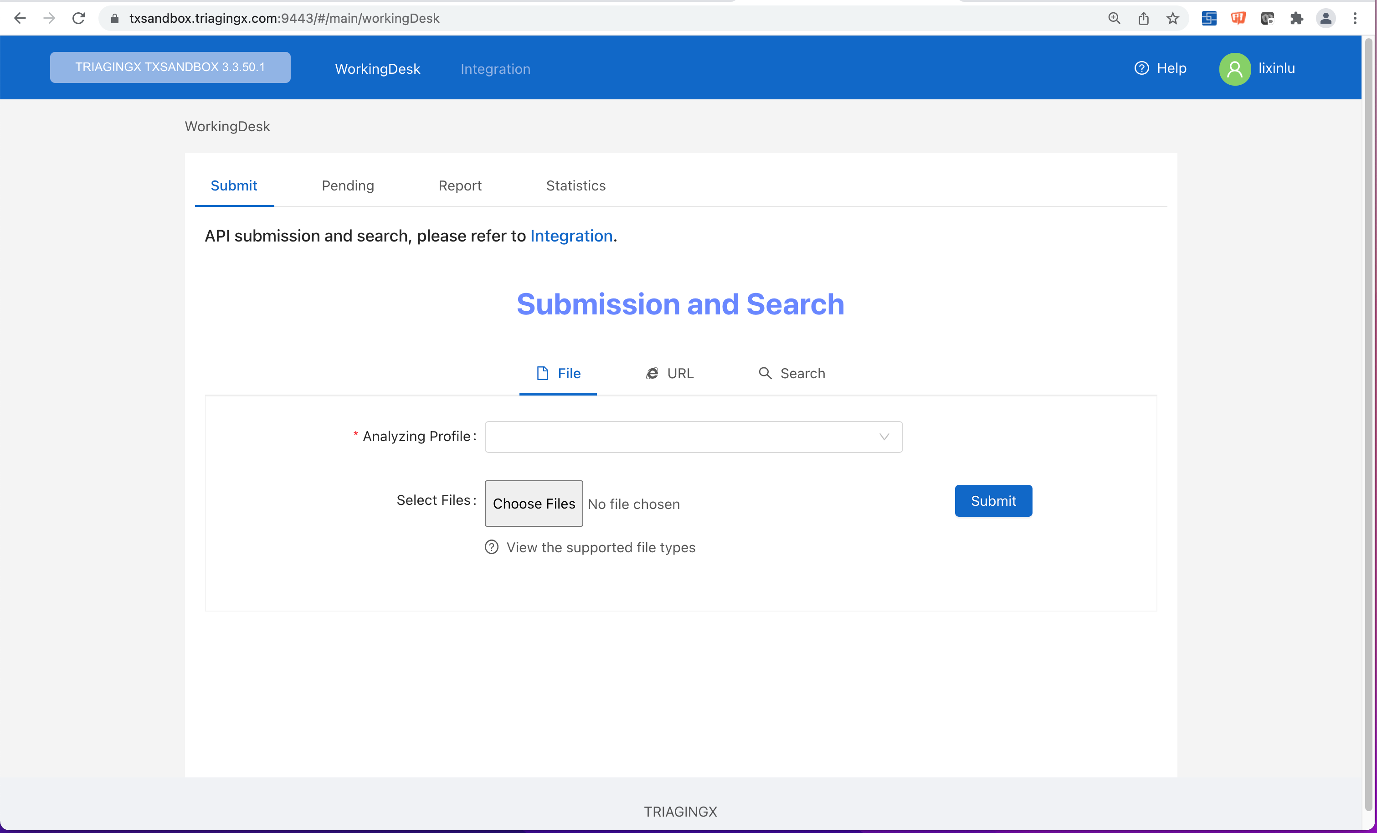Click the TRIAGINGX TXSANDBOX 3.3.50.1 badge

click(x=170, y=67)
